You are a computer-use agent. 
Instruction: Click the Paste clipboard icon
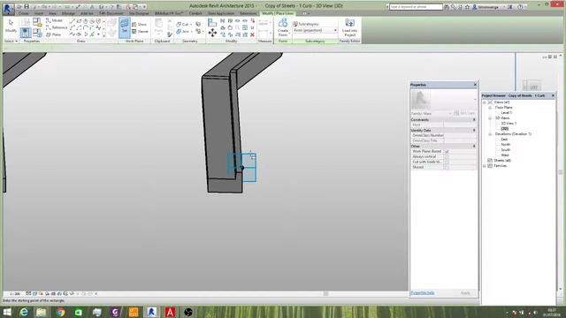coord(158,27)
